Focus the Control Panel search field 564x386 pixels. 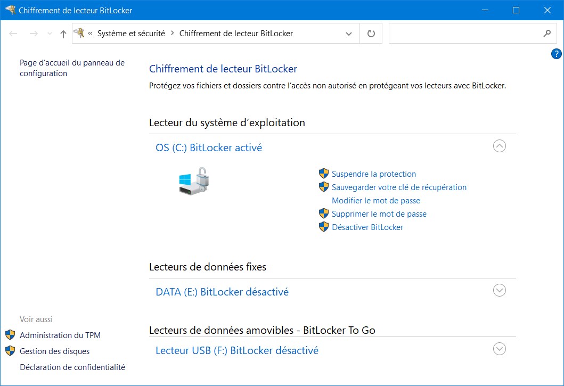click(x=472, y=34)
